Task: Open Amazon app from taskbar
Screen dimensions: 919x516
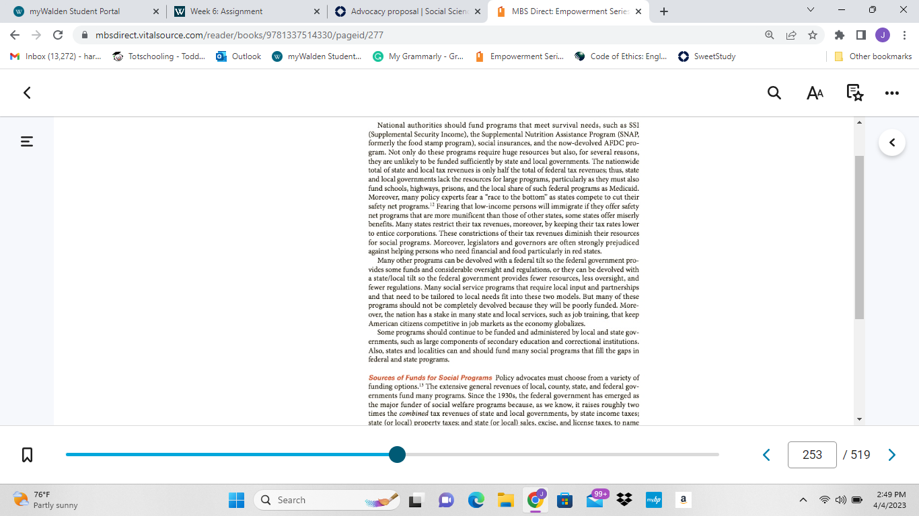Action: (x=683, y=500)
